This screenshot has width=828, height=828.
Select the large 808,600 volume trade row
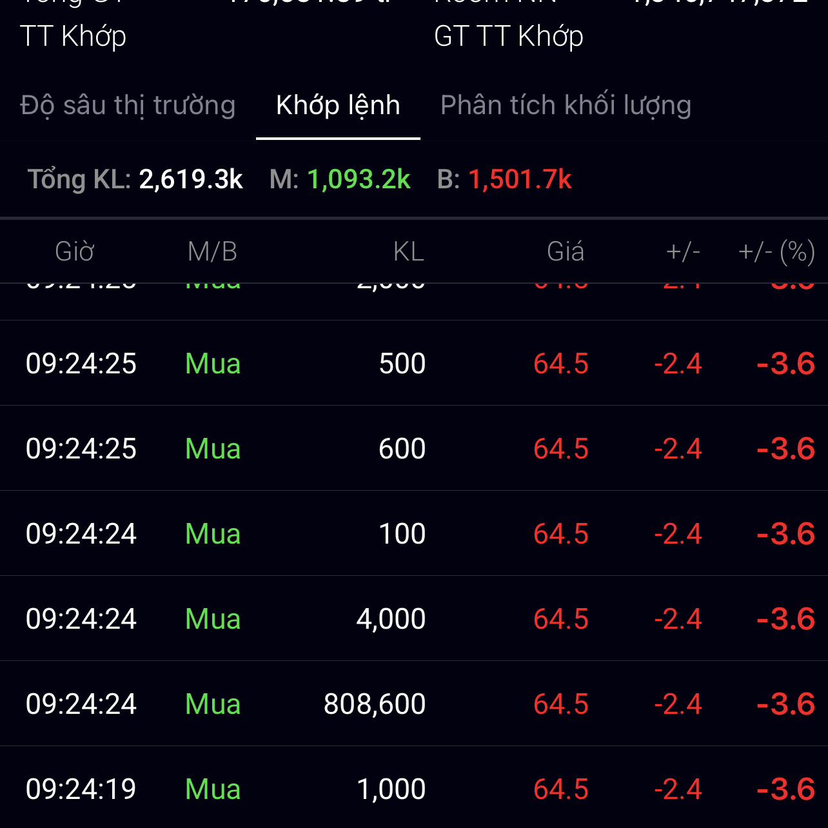tap(414, 704)
